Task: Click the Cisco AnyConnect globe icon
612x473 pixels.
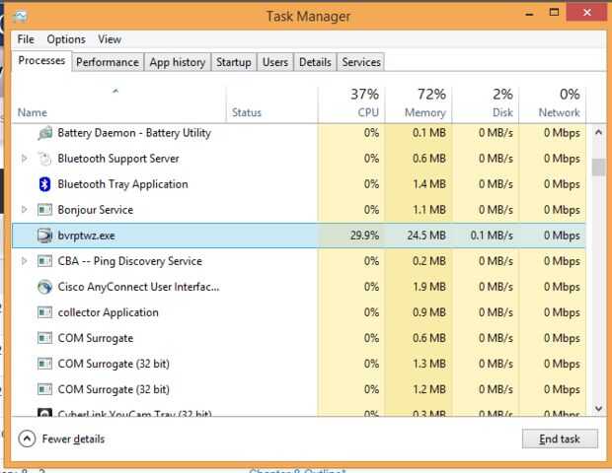Action: pos(44,287)
